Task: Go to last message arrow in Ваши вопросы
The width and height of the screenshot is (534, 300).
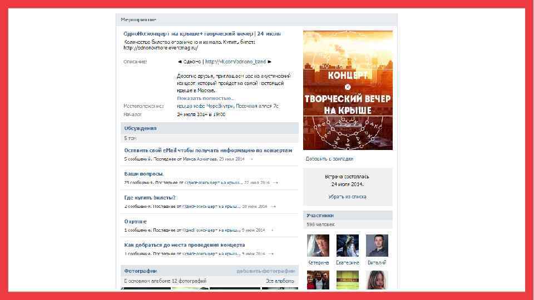Action: (x=275, y=183)
